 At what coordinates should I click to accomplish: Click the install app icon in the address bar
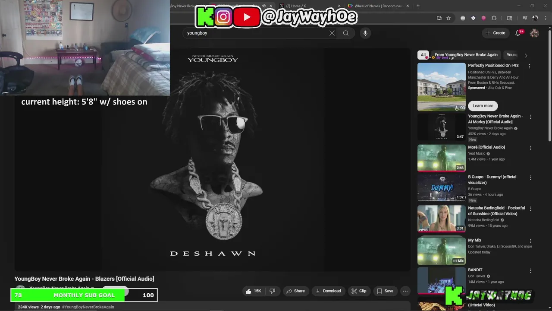439,18
